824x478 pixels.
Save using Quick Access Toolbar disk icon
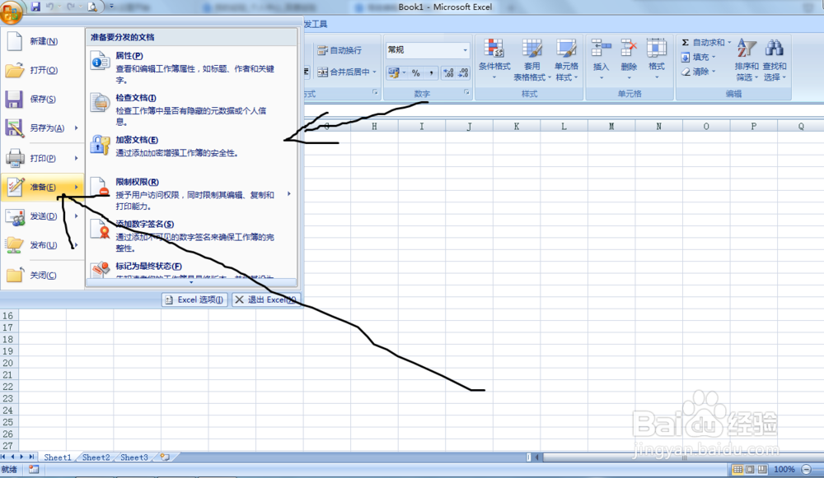pos(35,7)
